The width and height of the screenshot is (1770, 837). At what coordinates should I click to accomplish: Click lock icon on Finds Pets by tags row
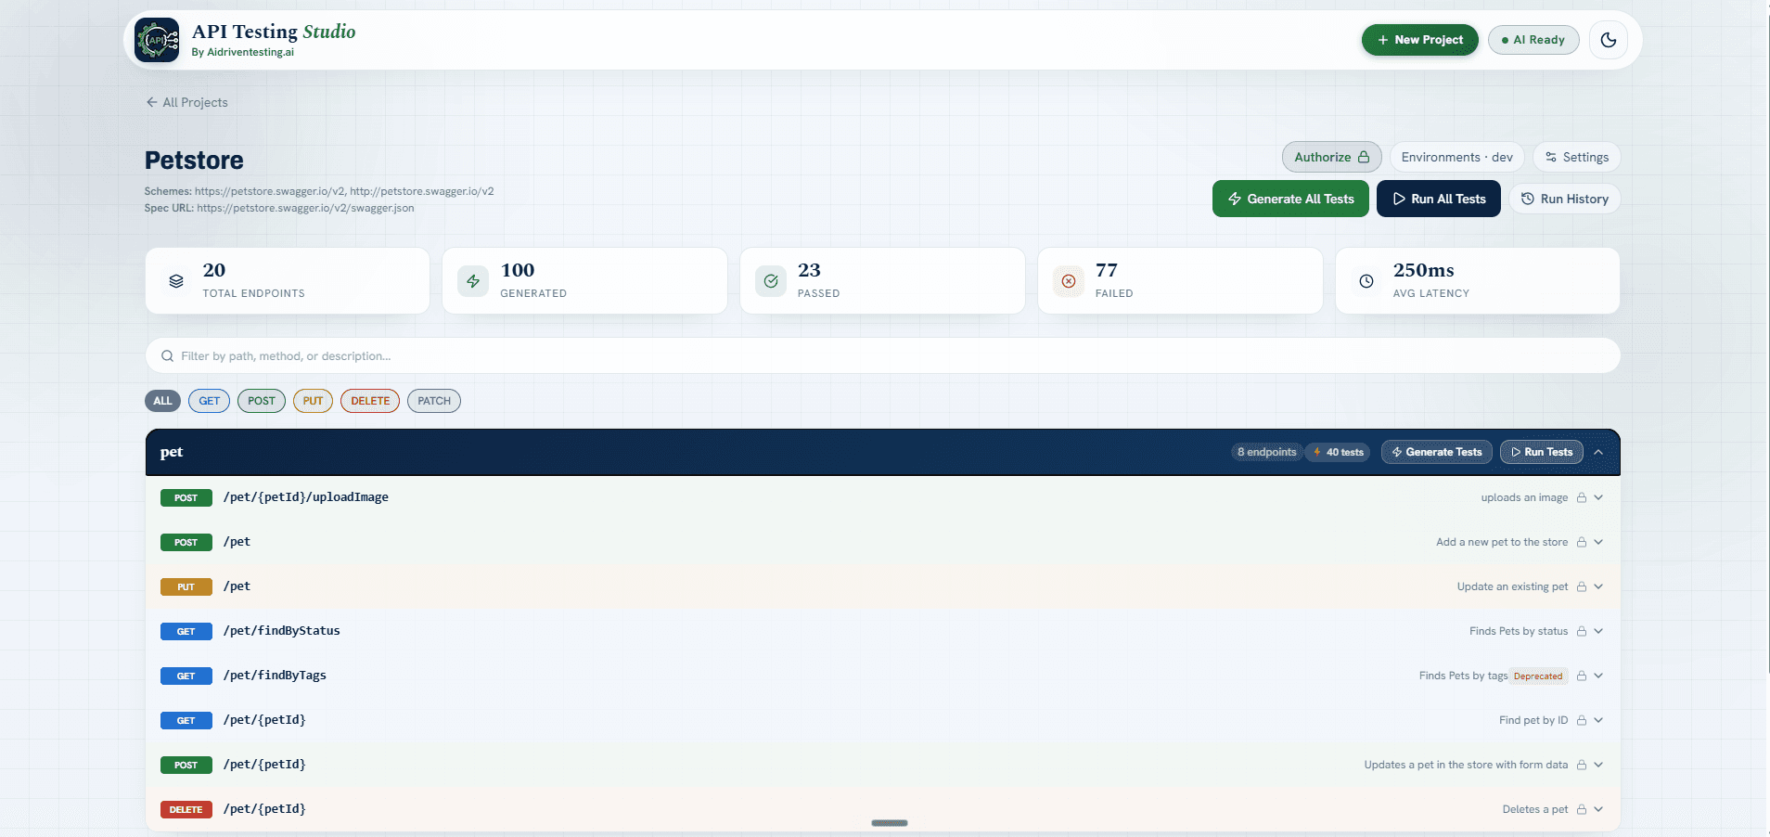click(x=1582, y=676)
